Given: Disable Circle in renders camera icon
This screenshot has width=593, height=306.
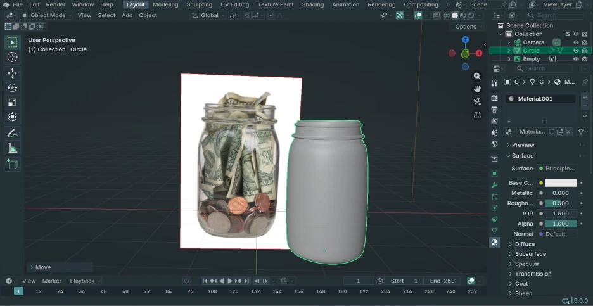Looking at the screenshot, I should coord(585,51).
